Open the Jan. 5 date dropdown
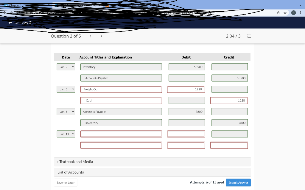The height and width of the screenshot is (190, 305). [66, 89]
